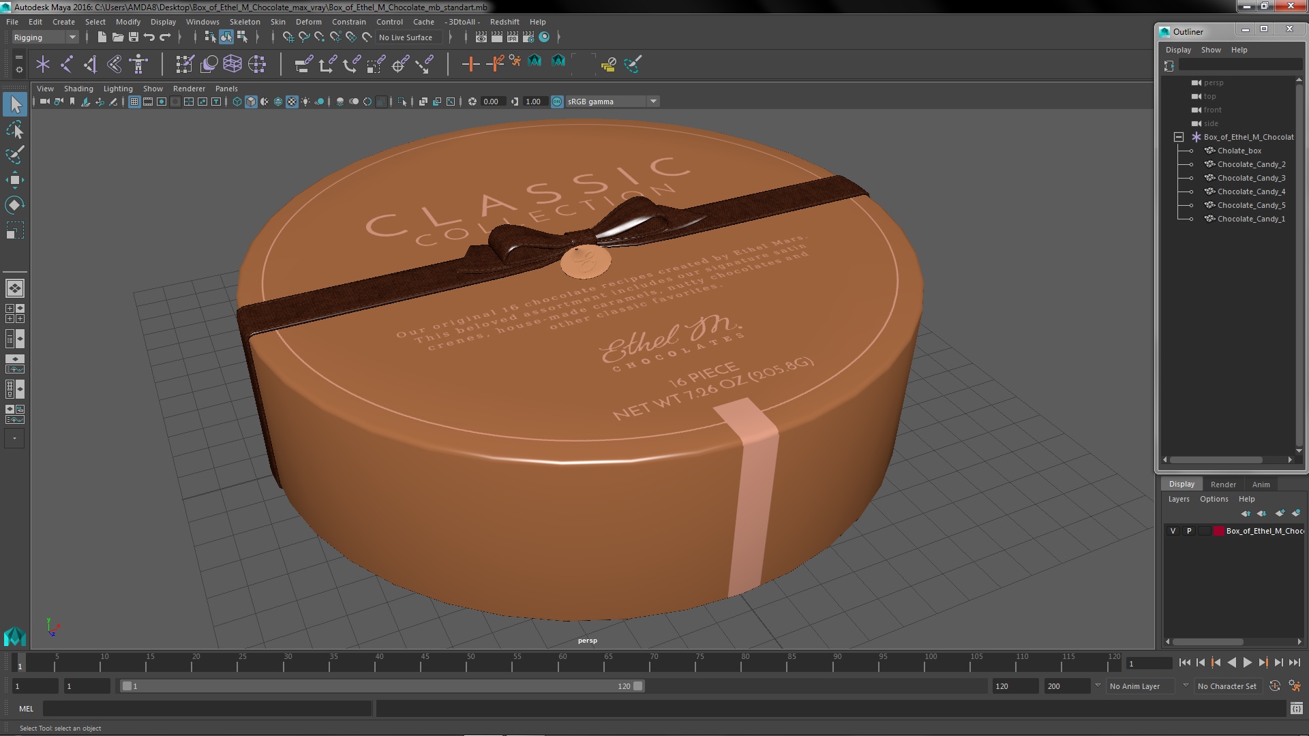Click Save Scene disk icon
This screenshot has height=736, width=1309.
click(x=134, y=37)
